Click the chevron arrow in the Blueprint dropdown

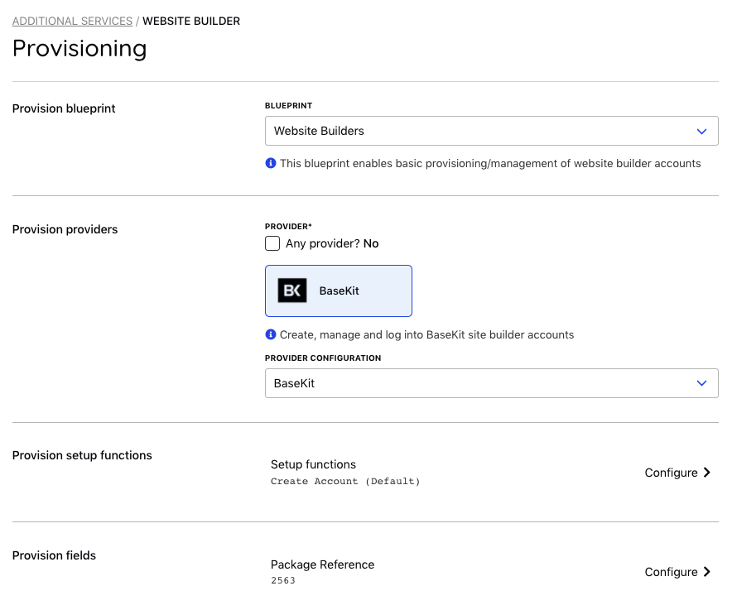(701, 131)
